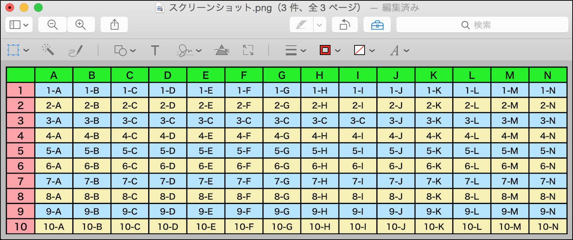Open the Share menu button

pyautogui.click(x=114, y=25)
